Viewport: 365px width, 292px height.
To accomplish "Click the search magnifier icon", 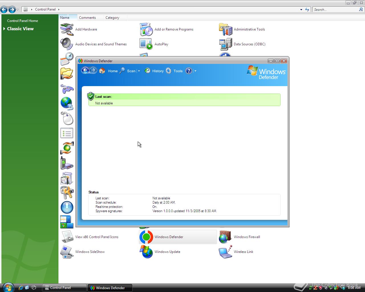I will click(361, 9).
